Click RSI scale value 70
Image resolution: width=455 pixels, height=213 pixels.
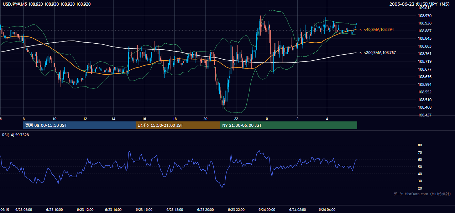point(420,152)
